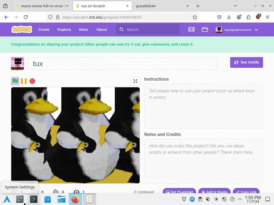Viewport: 274px width, 205px height.
Task: Switch to guest82644 browser tab
Action: pos(162,6)
